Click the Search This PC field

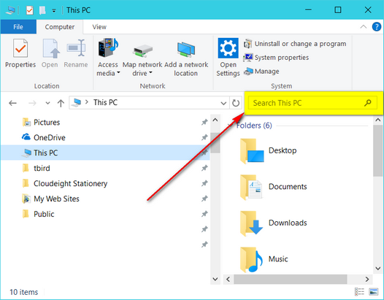[x=312, y=103]
